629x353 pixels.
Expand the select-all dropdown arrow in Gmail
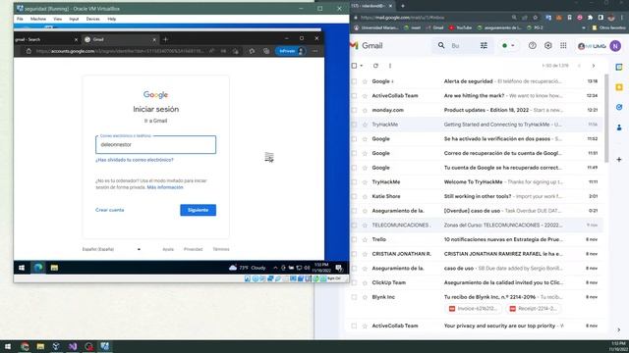362,66
